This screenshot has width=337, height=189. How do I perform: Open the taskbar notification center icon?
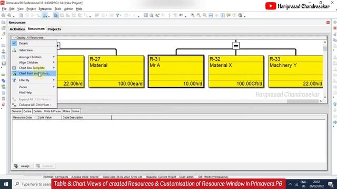coord(331,184)
